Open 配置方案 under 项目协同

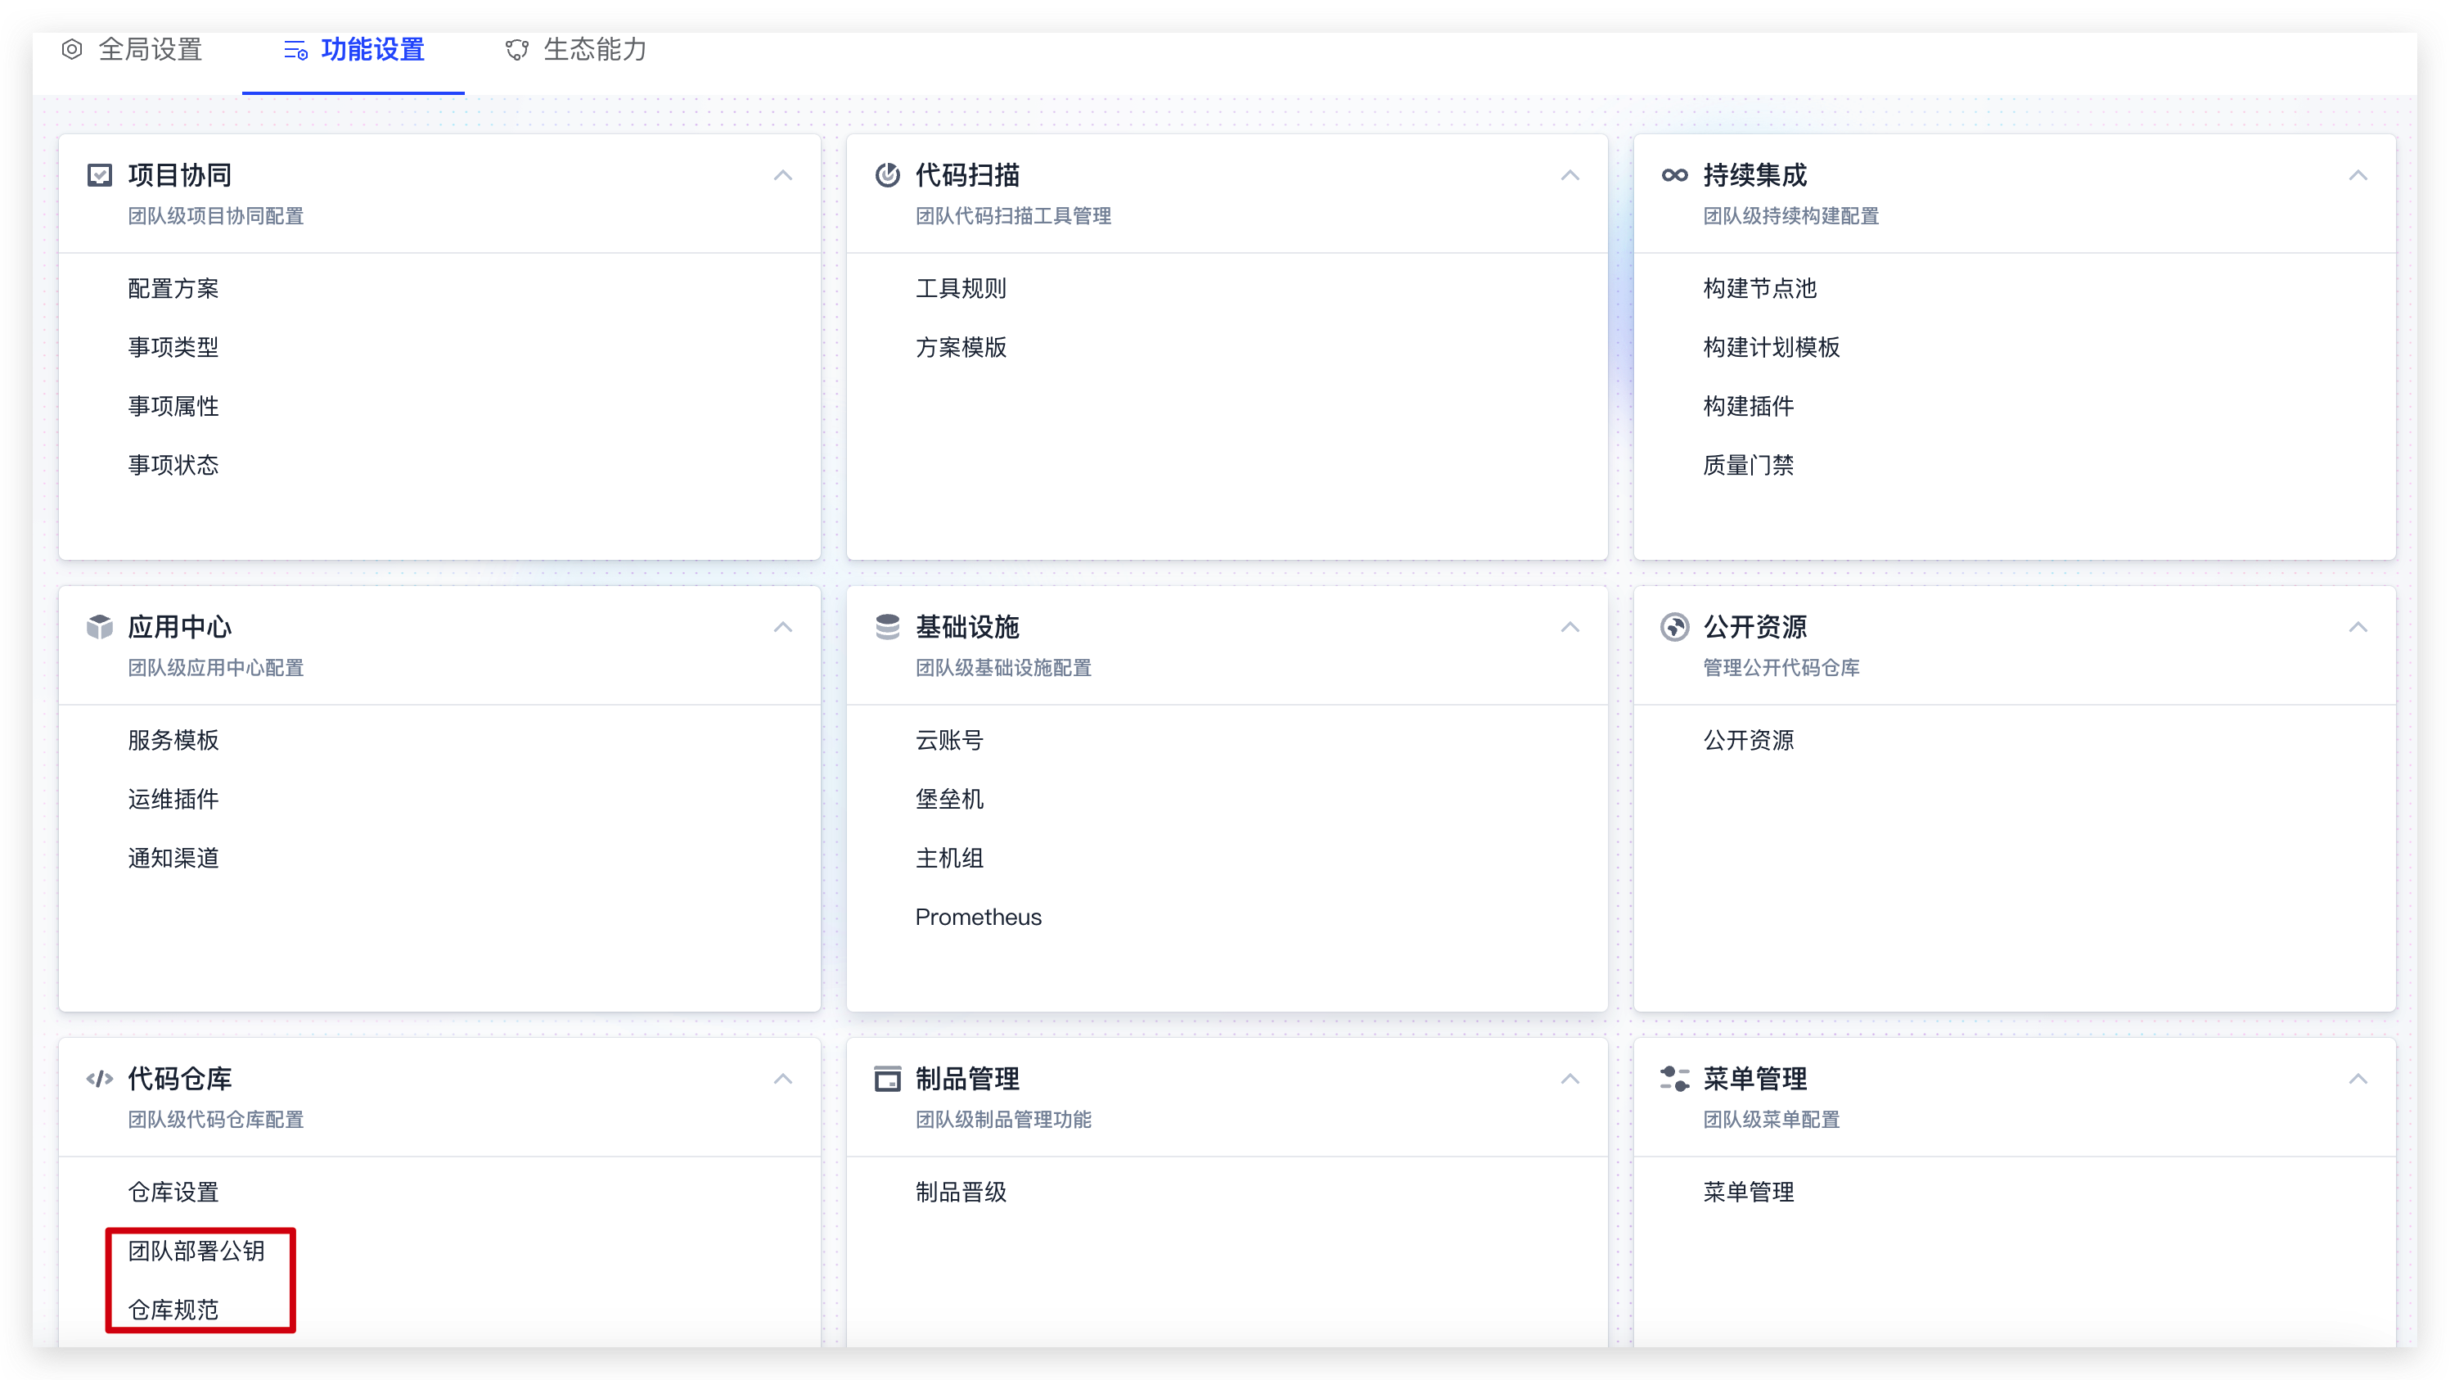coord(173,288)
